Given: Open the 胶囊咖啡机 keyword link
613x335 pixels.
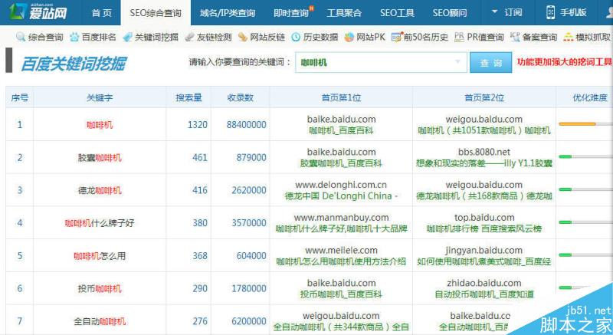Looking at the screenshot, I should [x=99, y=158].
